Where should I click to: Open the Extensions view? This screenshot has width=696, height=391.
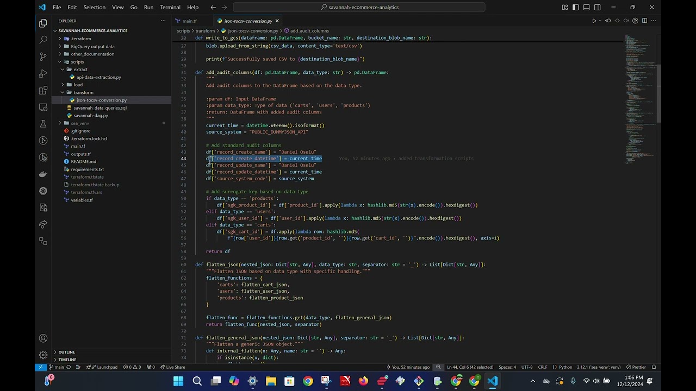tap(43, 90)
